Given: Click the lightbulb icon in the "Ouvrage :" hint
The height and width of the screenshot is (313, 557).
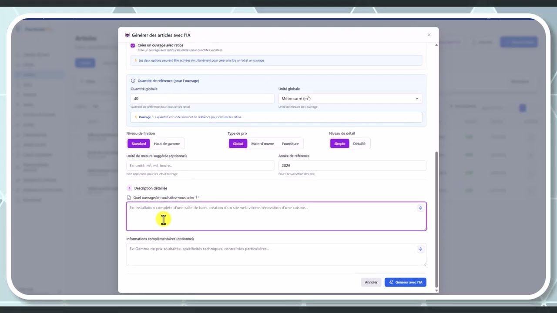Looking at the screenshot, I should [x=136, y=117].
